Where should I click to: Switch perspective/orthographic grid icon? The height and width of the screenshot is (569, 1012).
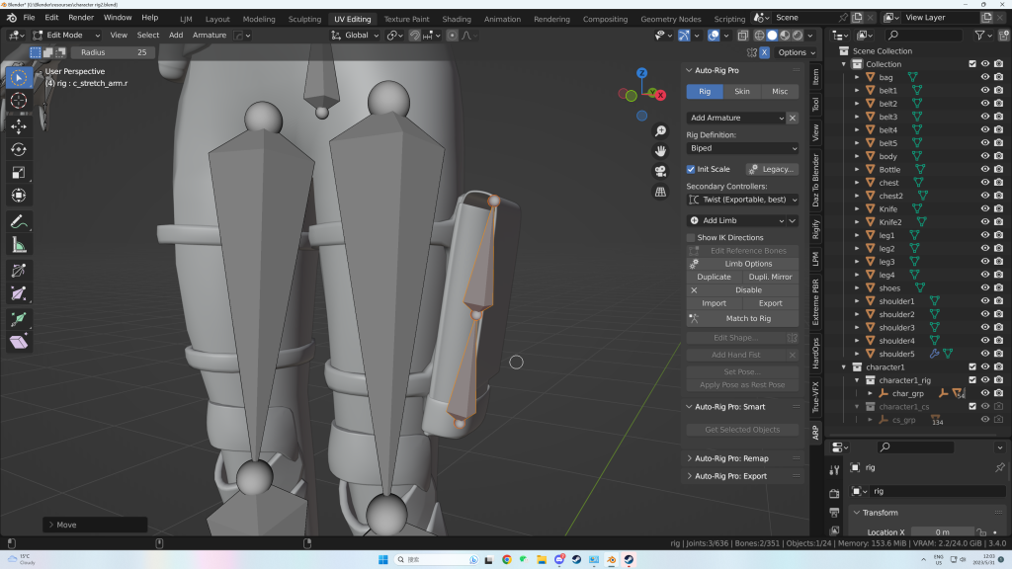660,192
